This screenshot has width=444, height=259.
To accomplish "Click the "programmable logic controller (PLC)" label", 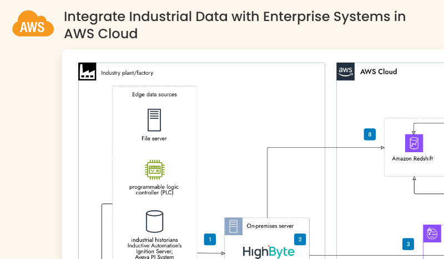I will (x=154, y=190).
